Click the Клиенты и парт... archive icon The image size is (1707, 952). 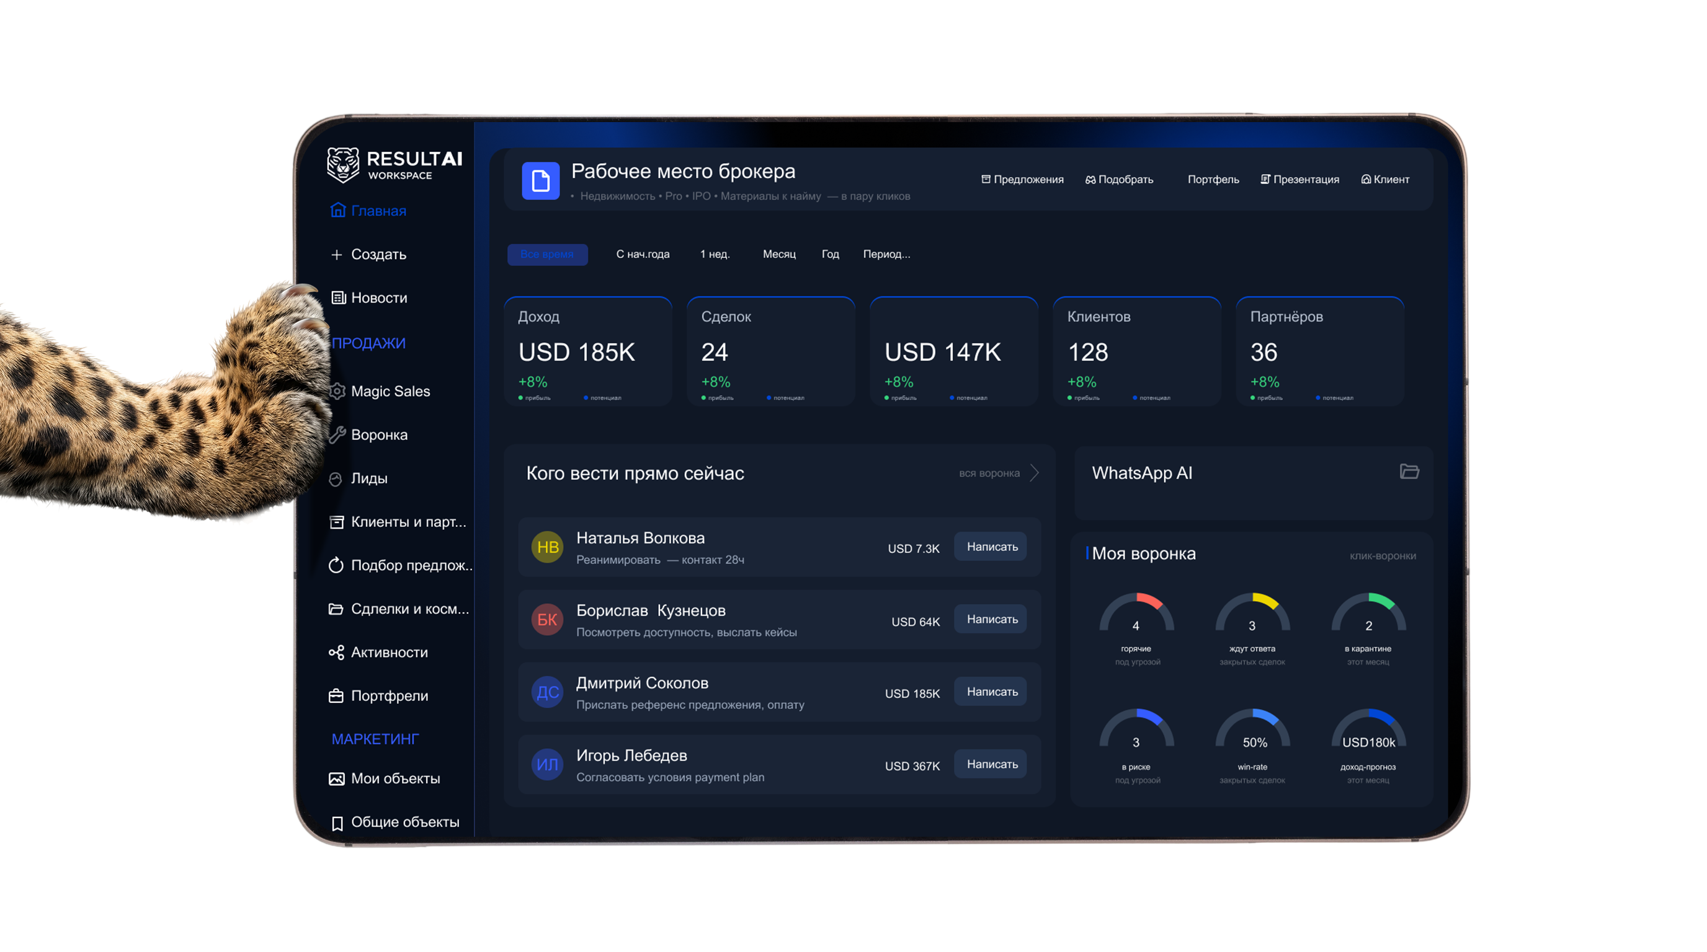(337, 522)
